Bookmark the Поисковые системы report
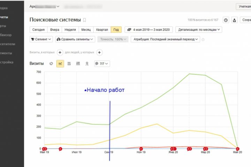The image size is (251, 167). coord(84,20)
